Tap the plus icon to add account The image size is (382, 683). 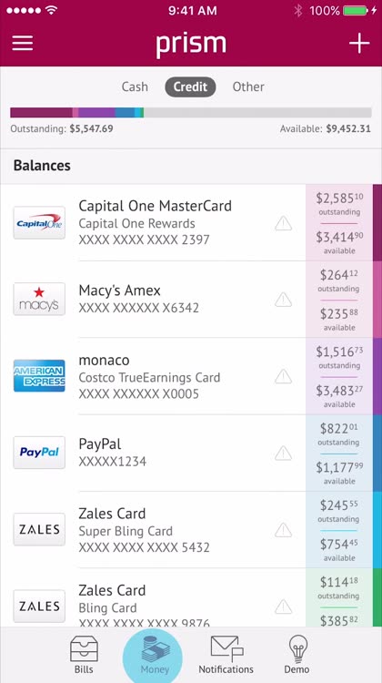point(359,43)
